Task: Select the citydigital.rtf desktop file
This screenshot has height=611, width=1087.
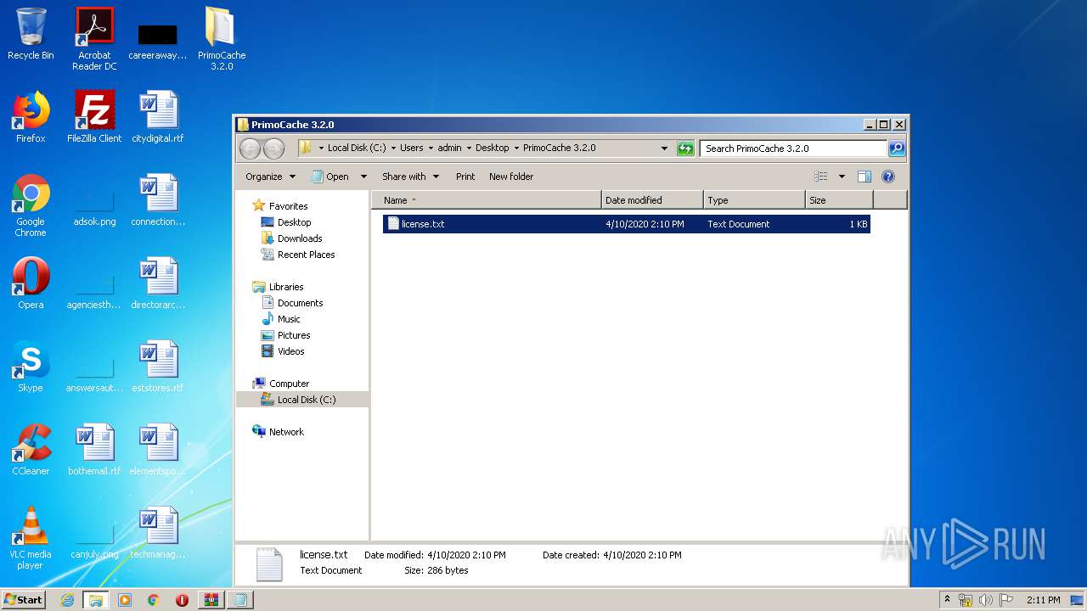Action: 158,117
